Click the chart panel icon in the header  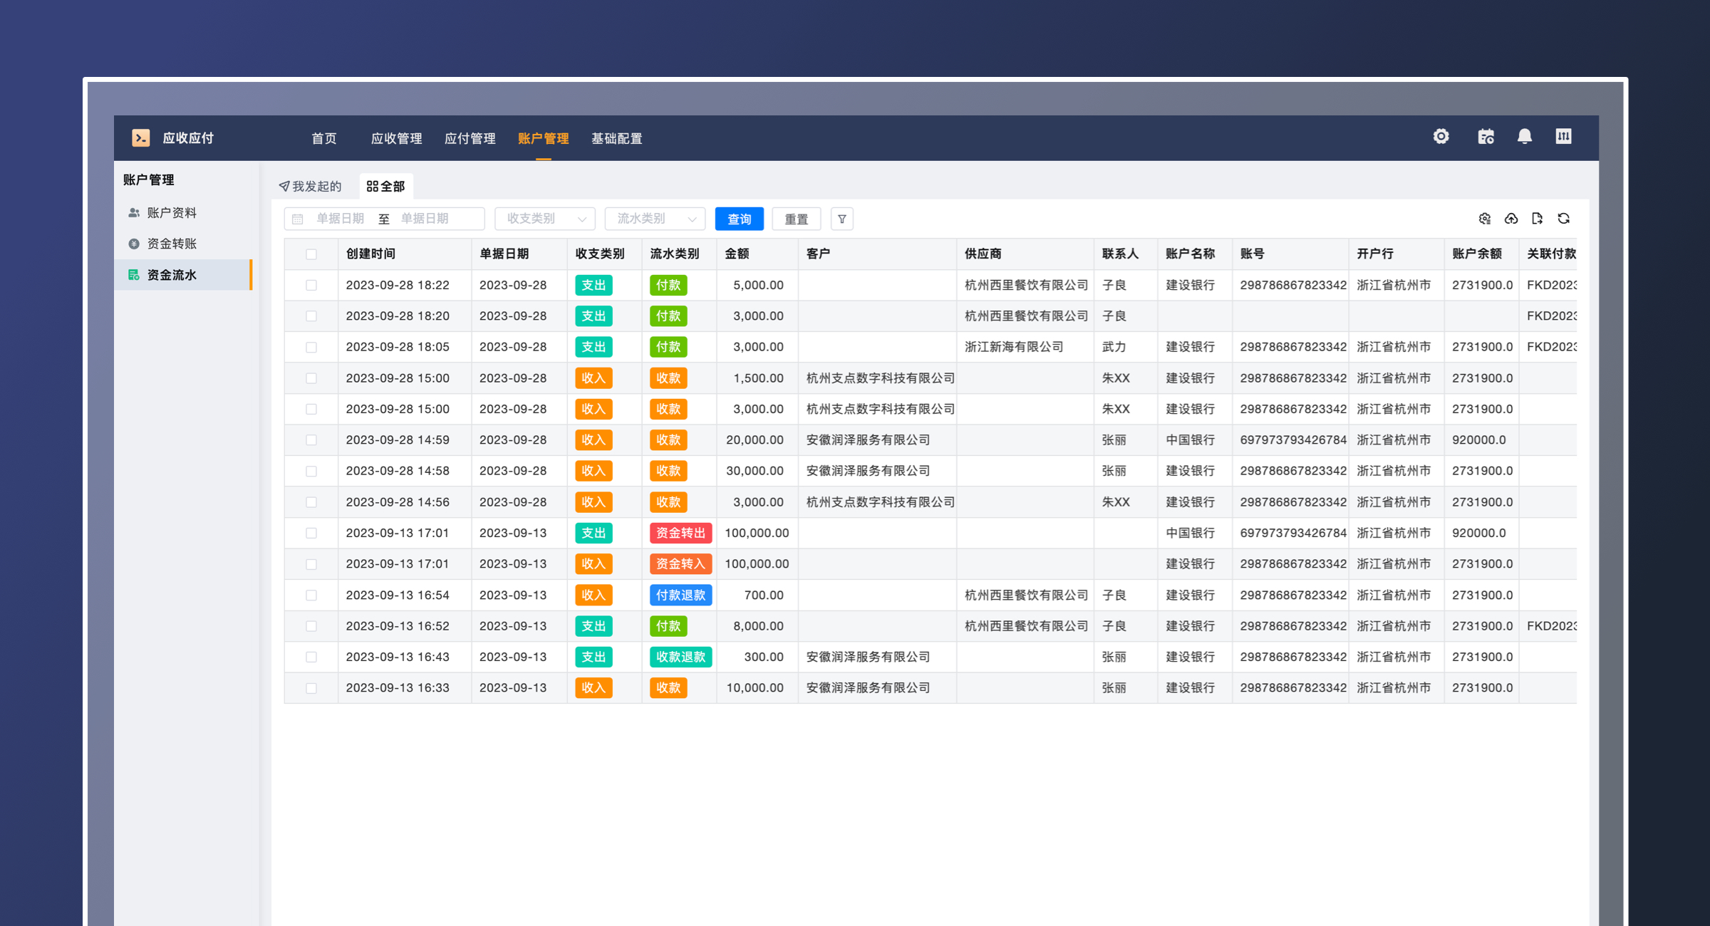pyautogui.click(x=1563, y=137)
